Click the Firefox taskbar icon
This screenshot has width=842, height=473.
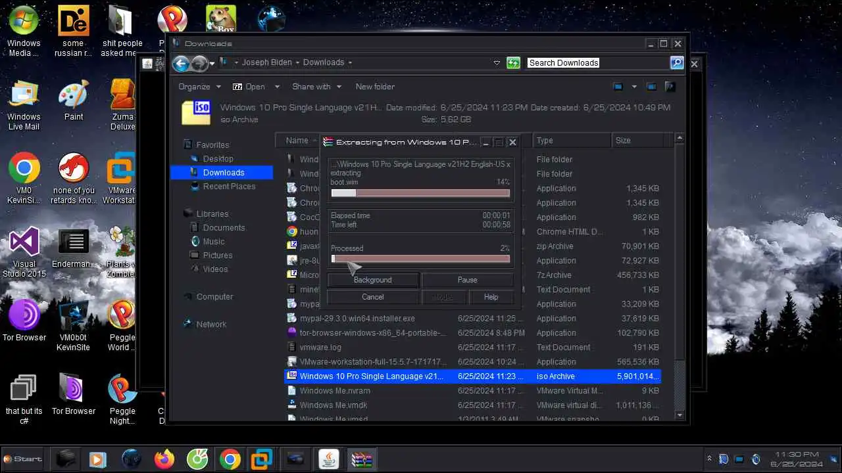164,459
